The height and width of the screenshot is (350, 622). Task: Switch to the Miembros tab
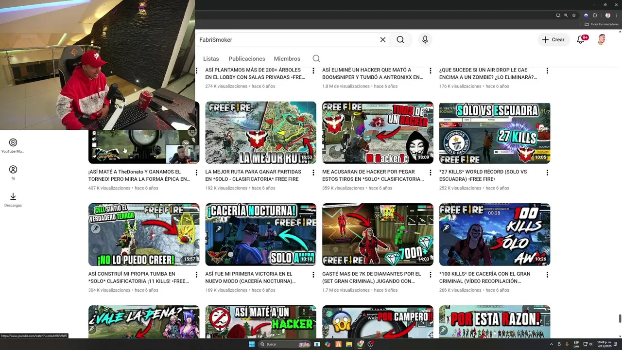pos(287,59)
